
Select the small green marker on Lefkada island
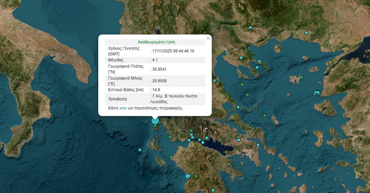(155, 126)
